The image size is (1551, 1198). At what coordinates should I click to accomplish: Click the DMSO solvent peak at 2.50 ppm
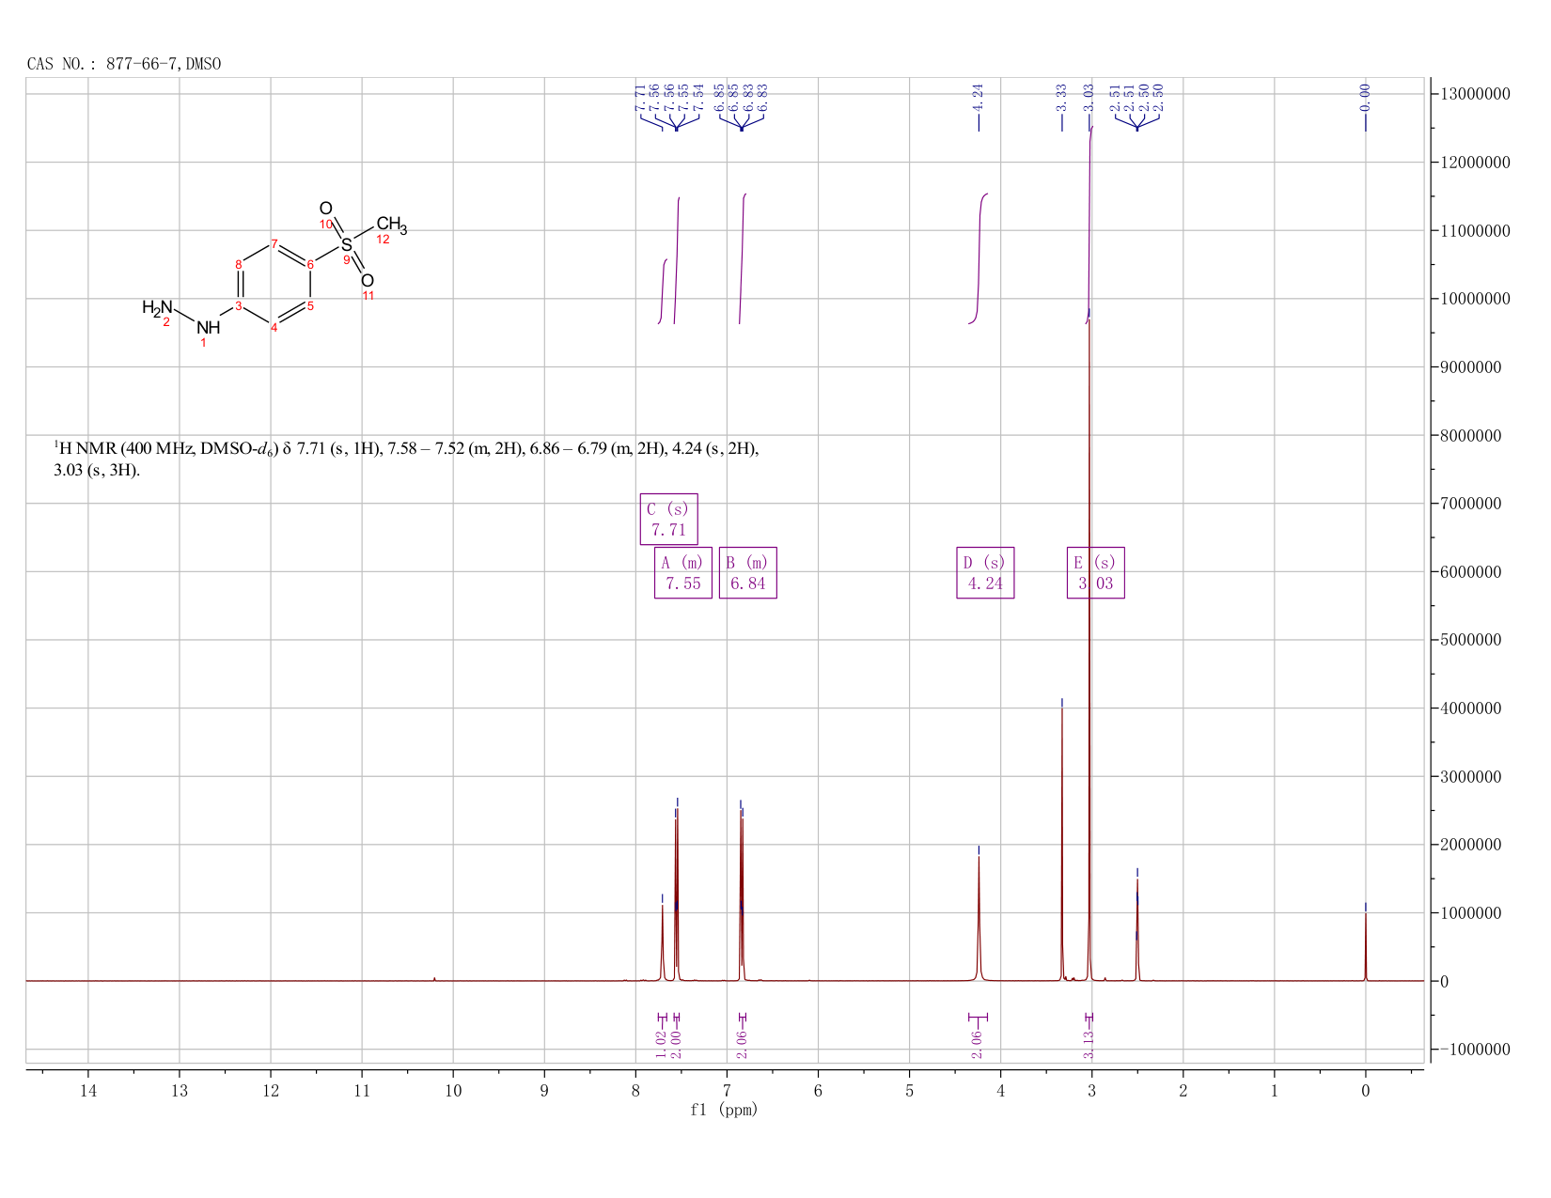click(x=1137, y=930)
